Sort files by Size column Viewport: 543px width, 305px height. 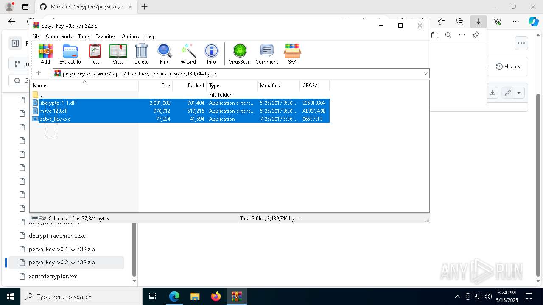(156, 86)
